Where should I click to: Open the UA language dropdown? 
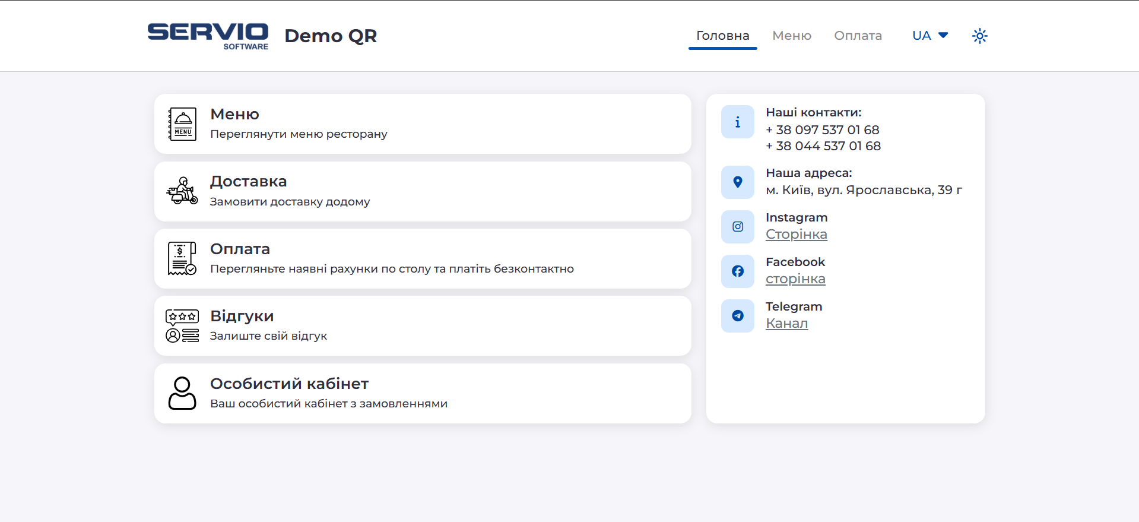coord(929,36)
